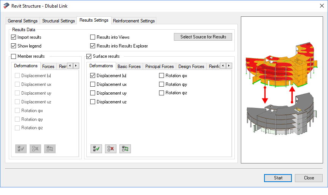
Task: Enable Results into Views checkbox
Action: [93, 37]
